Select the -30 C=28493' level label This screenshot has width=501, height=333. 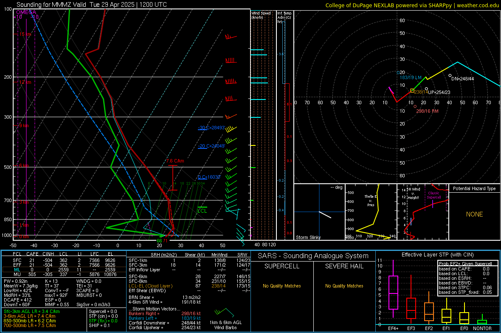pos(211,128)
